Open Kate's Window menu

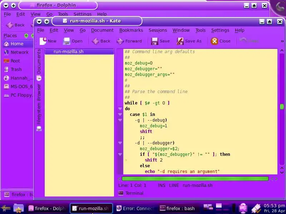tap(181, 30)
